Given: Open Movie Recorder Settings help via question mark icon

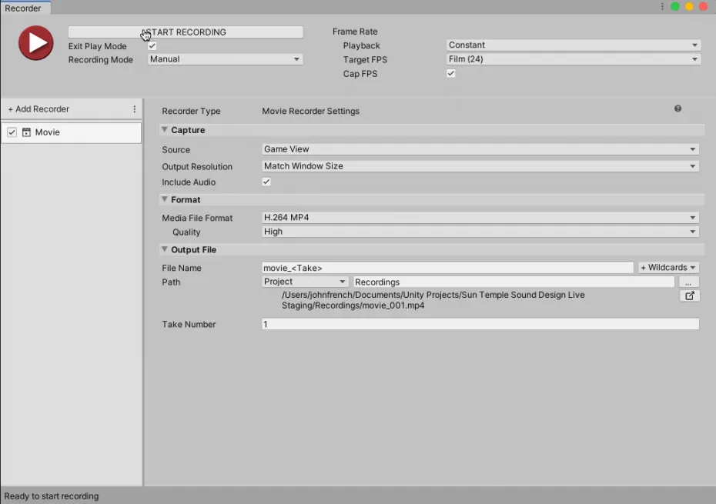Looking at the screenshot, I should [678, 108].
